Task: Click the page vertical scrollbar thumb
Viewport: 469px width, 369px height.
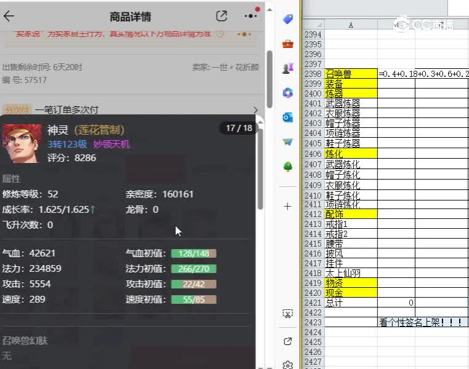Action: coord(270,79)
